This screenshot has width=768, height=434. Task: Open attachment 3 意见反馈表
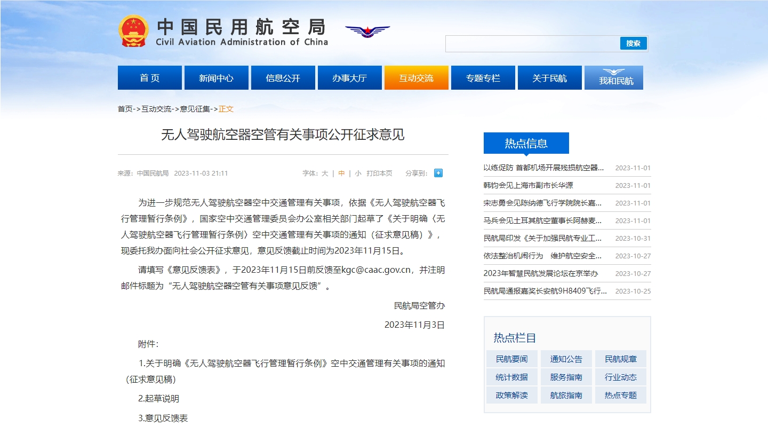163,419
